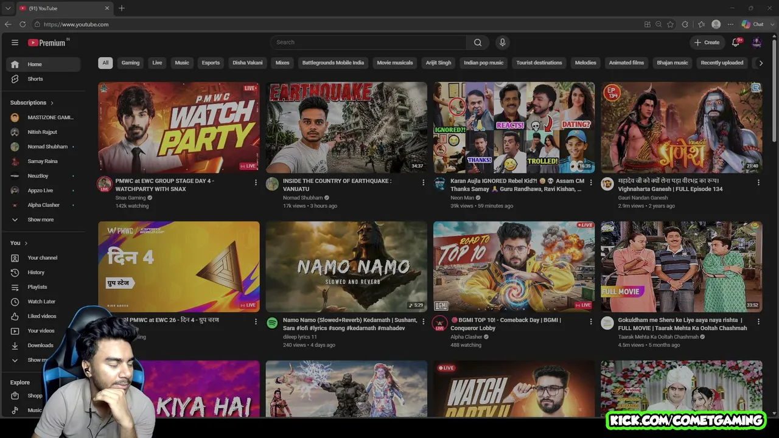Open the Samay Raina subscription
Screen dimensions: 779x438
43,161
